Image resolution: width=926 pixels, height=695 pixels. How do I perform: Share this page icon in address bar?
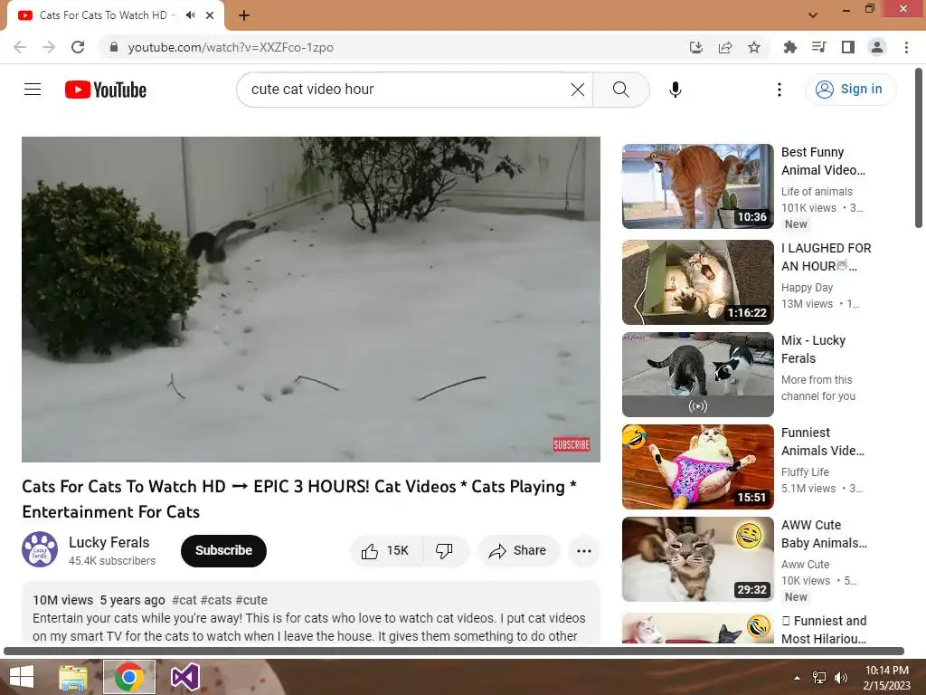pos(725,47)
